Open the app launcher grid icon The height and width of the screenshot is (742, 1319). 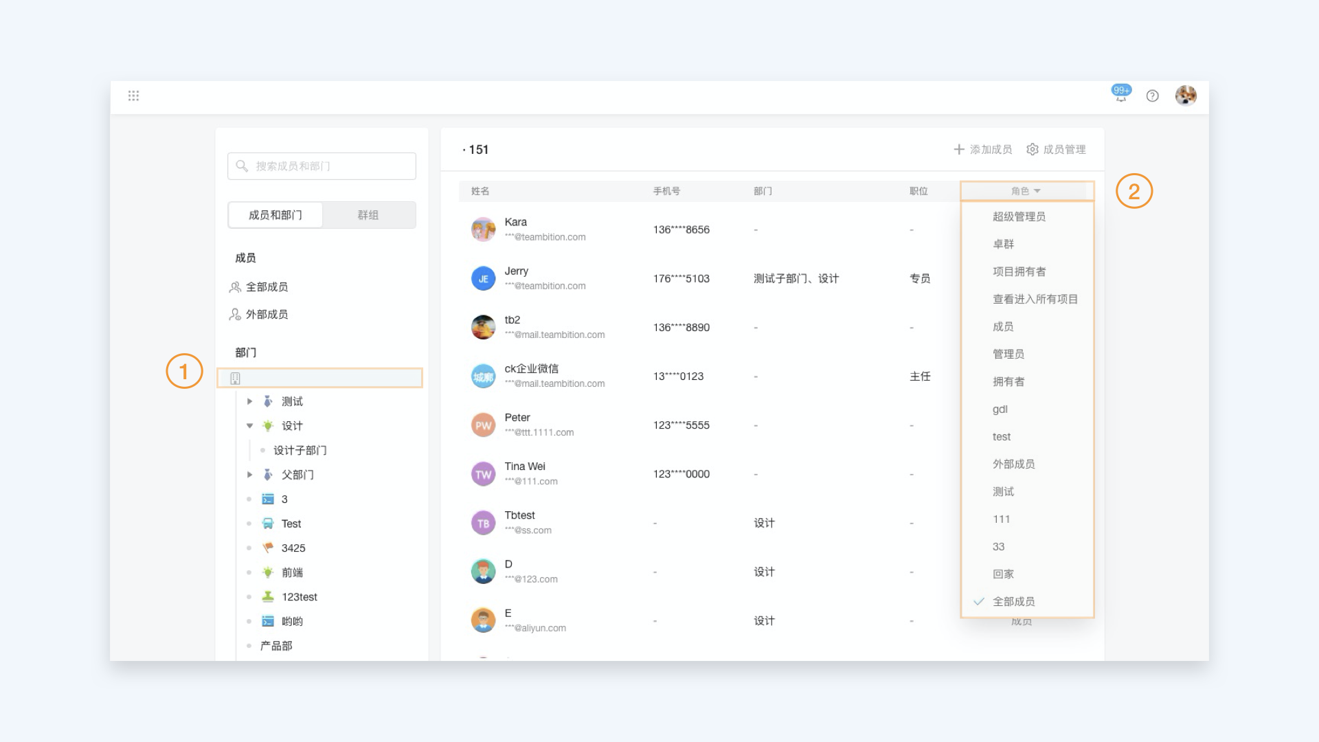point(133,95)
